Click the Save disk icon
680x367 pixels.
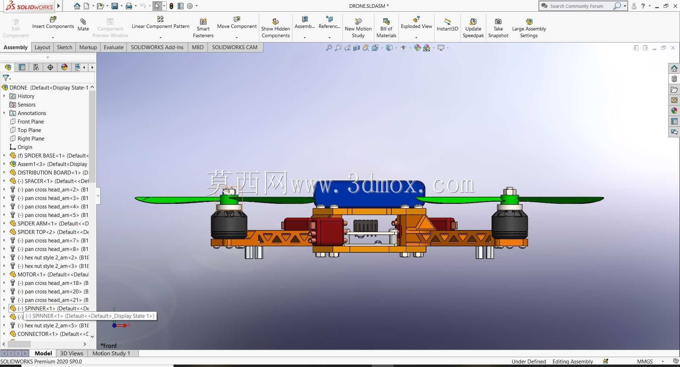click(114, 6)
